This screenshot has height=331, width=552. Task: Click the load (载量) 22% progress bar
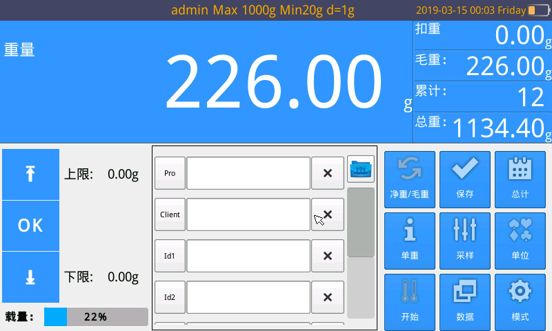click(96, 317)
